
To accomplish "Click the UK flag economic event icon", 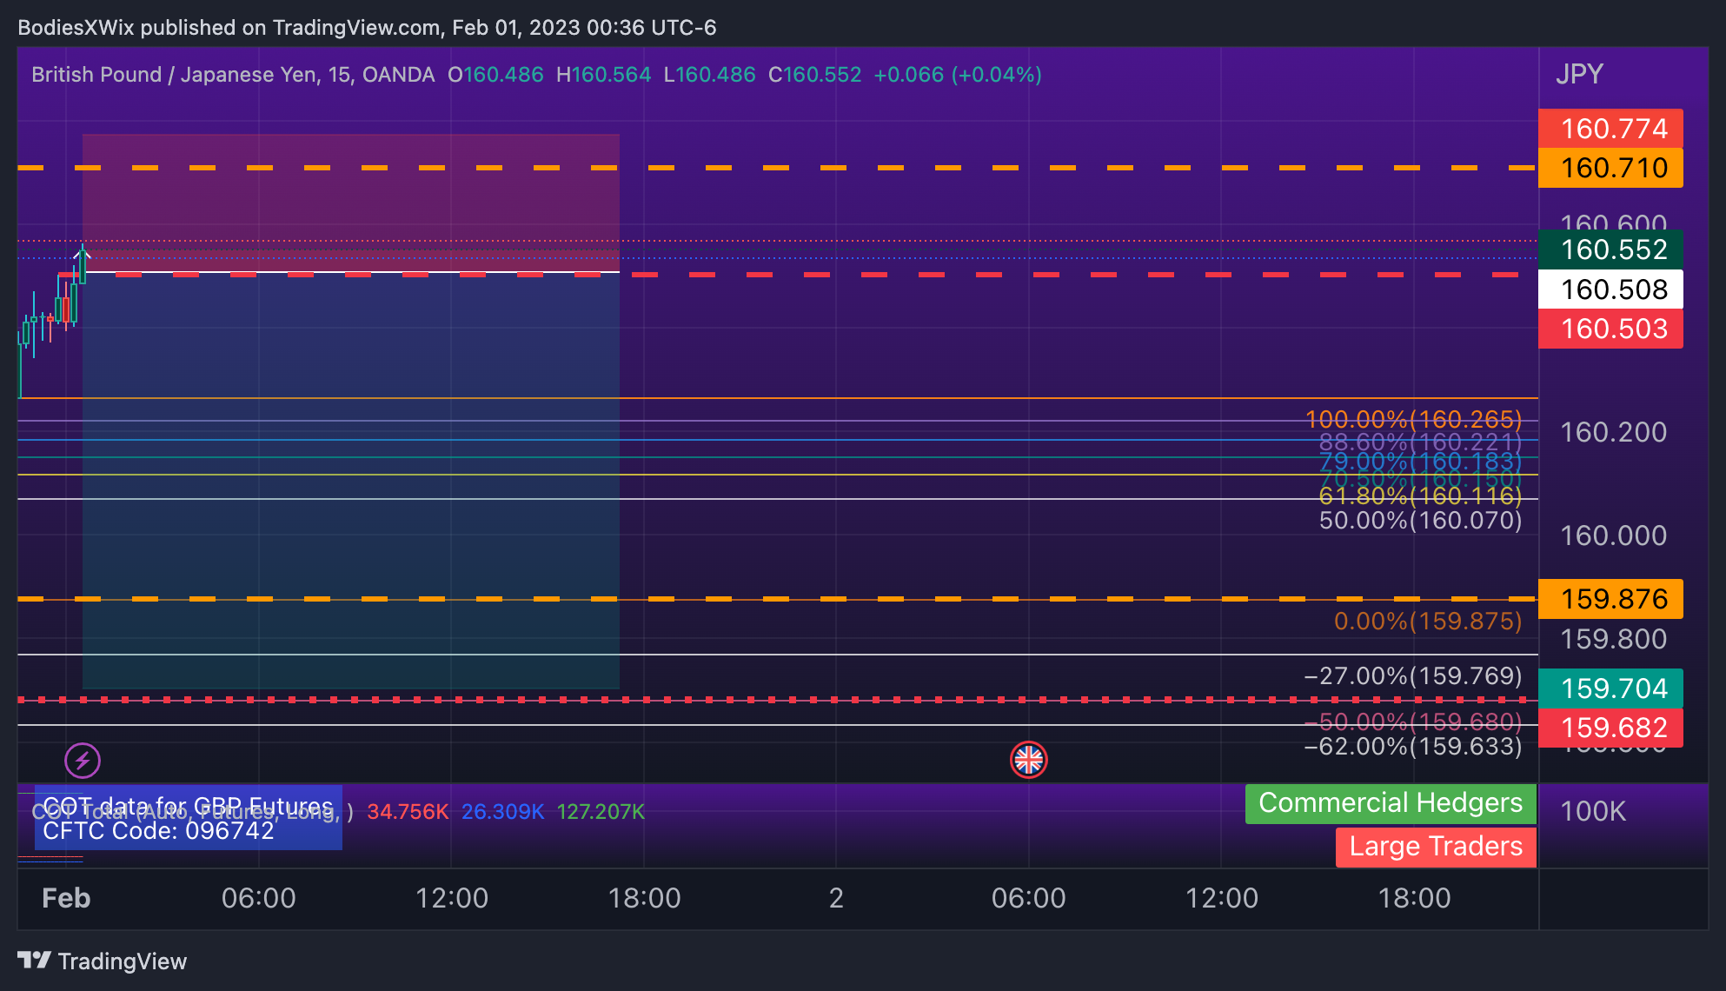I will (1028, 760).
